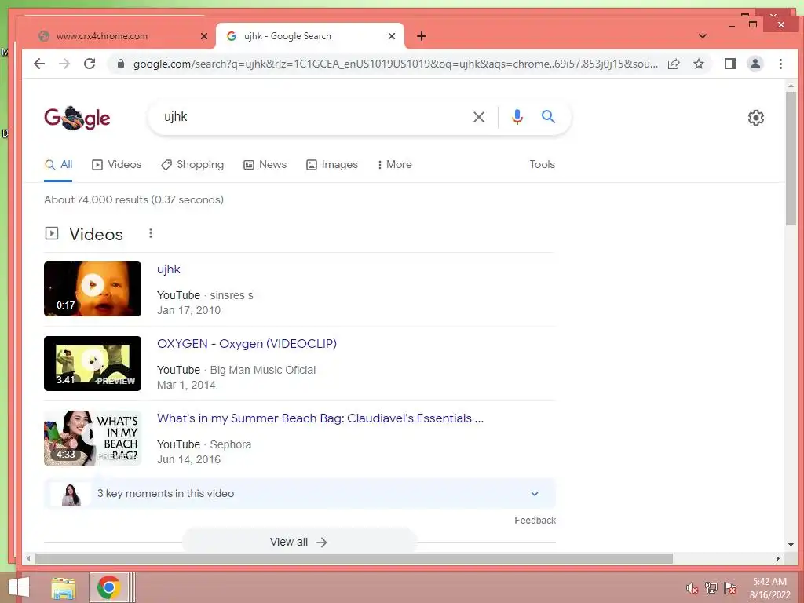Image resolution: width=804 pixels, height=603 pixels.
Task: Clear the search box with the X
Action: click(x=478, y=117)
